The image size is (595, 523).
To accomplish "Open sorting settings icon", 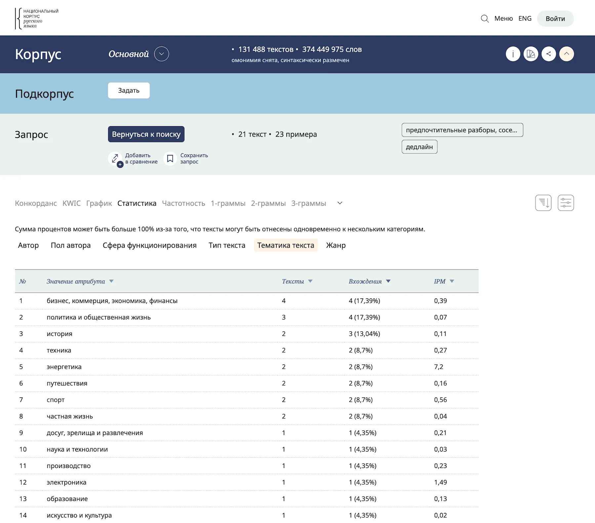I will [x=543, y=203].
